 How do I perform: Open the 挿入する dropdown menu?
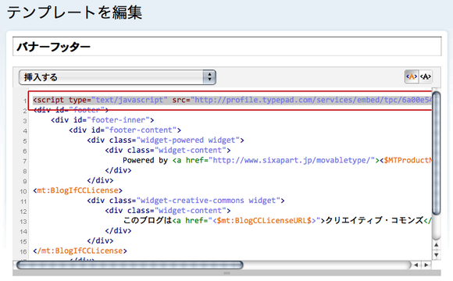[x=117, y=77]
